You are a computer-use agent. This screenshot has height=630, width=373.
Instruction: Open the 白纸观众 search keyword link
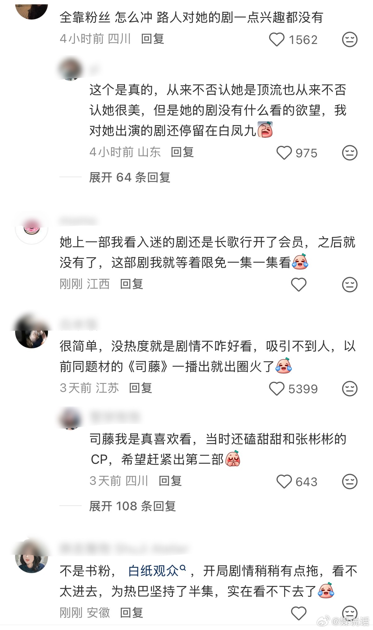click(x=157, y=571)
